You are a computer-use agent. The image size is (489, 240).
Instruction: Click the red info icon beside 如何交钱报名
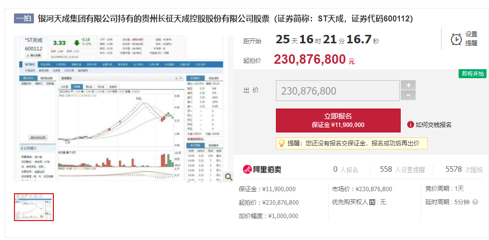410,125
